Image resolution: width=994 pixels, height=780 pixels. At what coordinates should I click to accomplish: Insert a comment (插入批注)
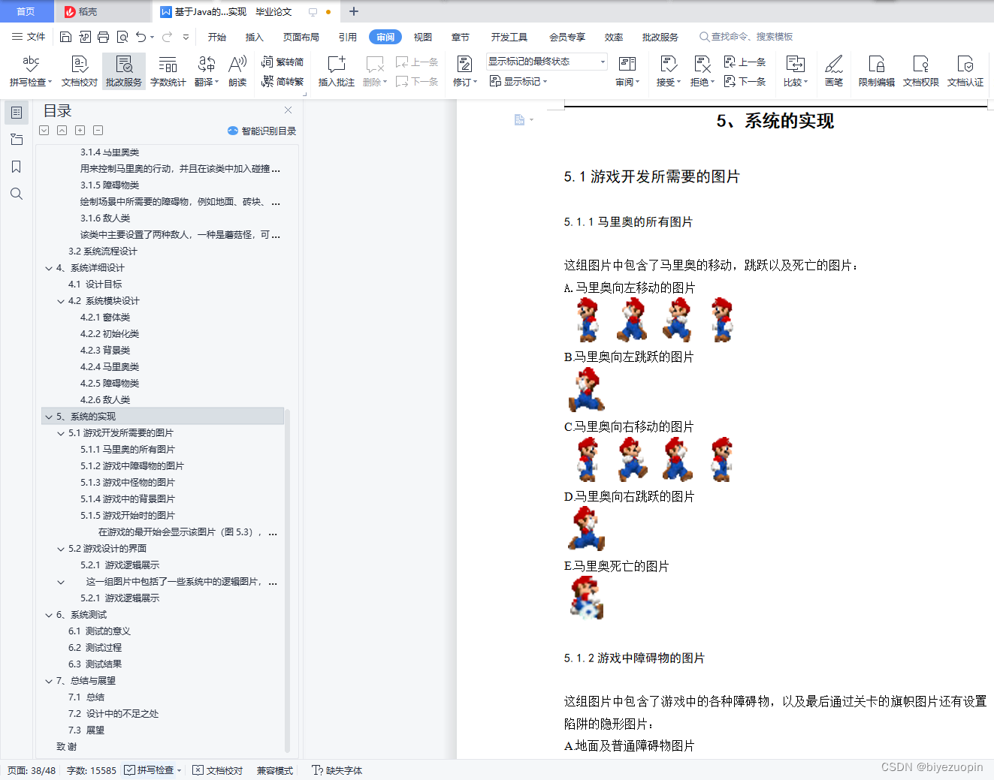tap(337, 71)
